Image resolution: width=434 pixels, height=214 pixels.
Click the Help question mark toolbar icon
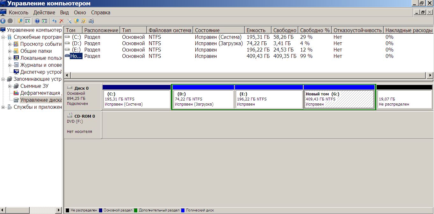tap(37, 21)
